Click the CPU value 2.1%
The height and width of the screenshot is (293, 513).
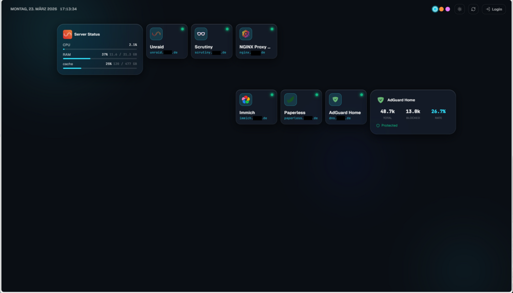(x=133, y=45)
